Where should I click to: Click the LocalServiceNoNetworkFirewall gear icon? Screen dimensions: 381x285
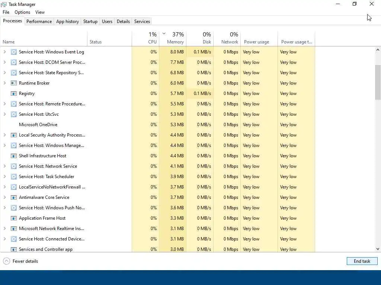[x=14, y=187]
